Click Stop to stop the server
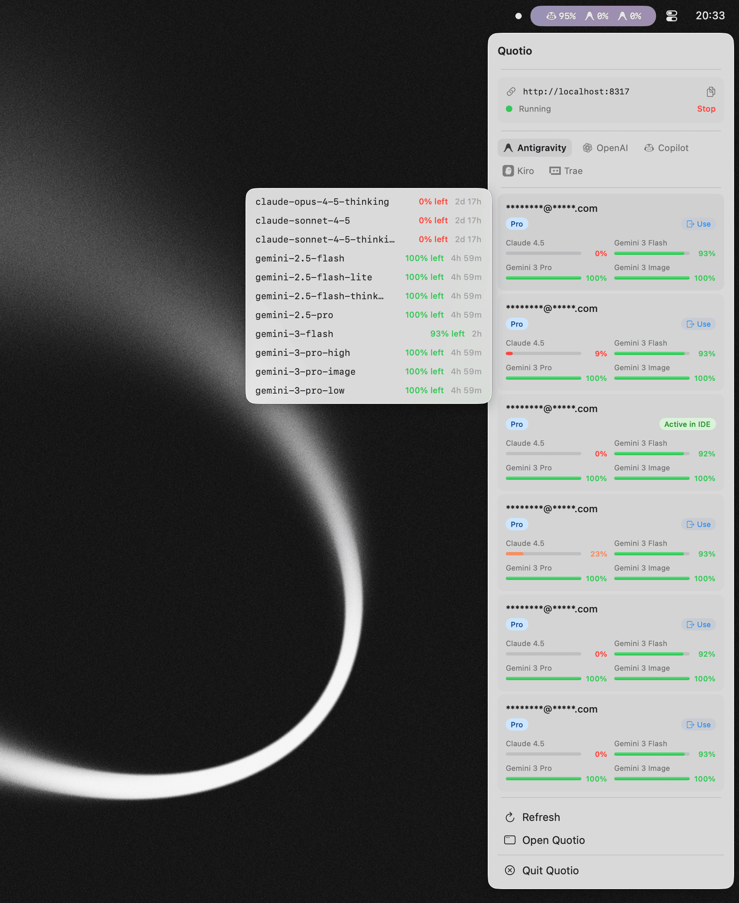The image size is (739, 903). click(x=706, y=109)
